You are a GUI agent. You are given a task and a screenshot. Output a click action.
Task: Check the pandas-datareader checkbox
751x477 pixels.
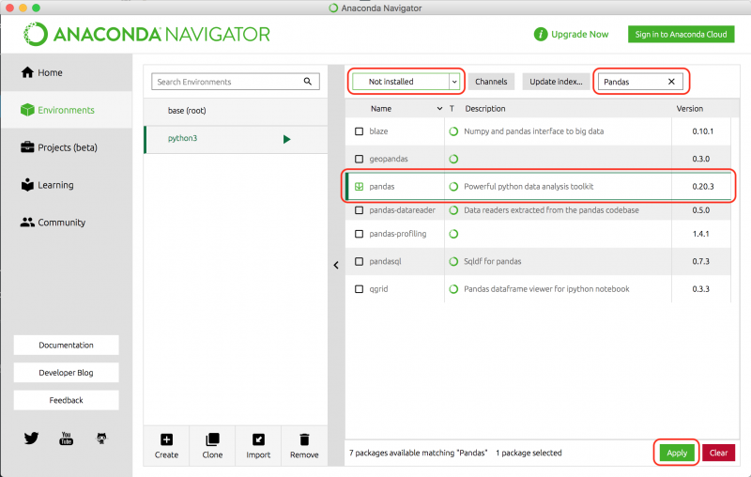[359, 210]
